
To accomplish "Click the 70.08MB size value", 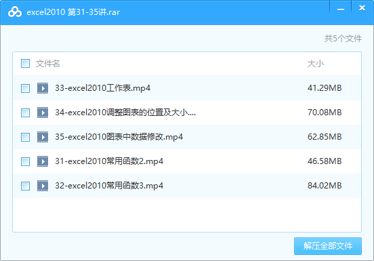I will [x=325, y=113].
